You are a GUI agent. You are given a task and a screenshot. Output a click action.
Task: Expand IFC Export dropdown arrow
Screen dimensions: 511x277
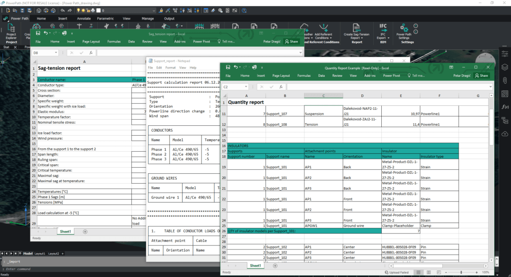coord(388,38)
